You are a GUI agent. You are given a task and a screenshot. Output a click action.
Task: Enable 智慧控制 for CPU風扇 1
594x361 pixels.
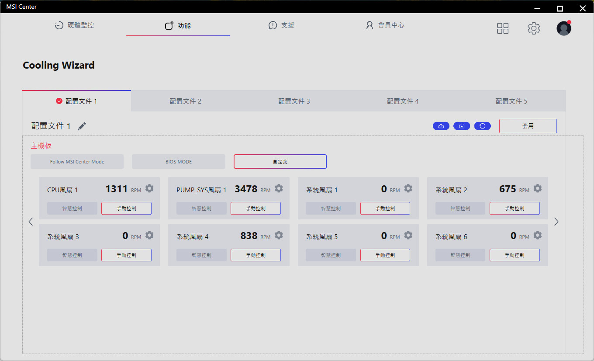click(x=72, y=208)
